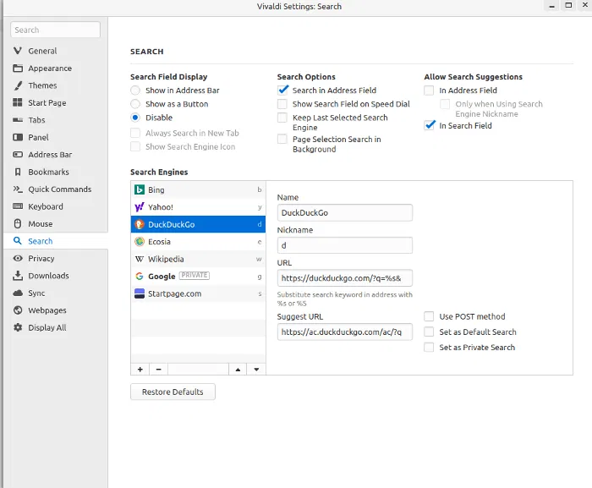Go to Address Bar settings

56,155
